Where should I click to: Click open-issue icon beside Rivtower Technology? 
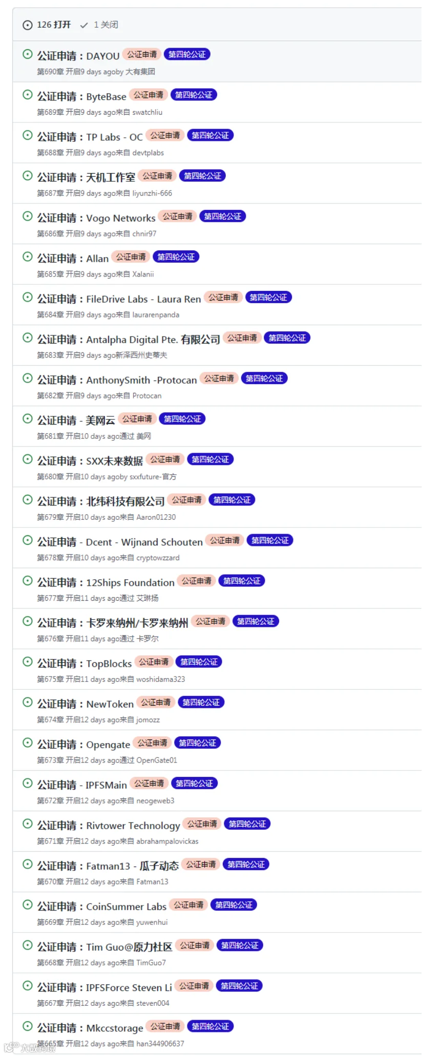(28, 822)
